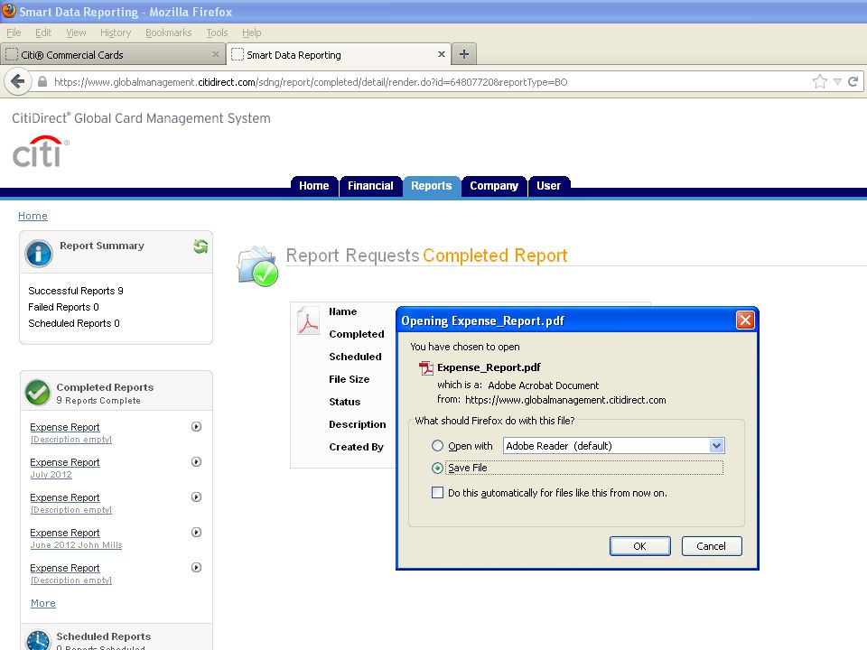Viewport: 867px width, 650px height.
Task: Expand arrow beside June 2012 John Mills report
Action: pyautogui.click(x=196, y=533)
